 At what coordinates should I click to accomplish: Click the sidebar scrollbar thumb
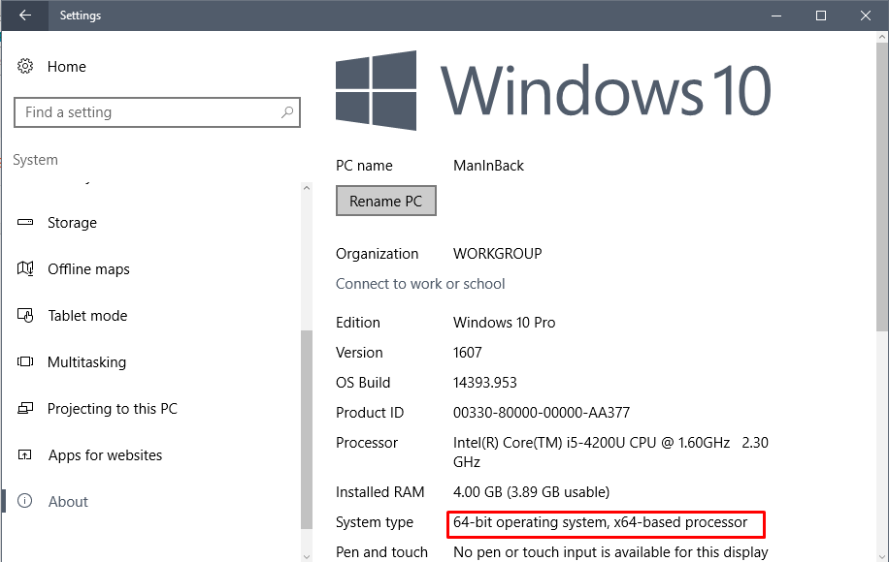(x=307, y=429)
